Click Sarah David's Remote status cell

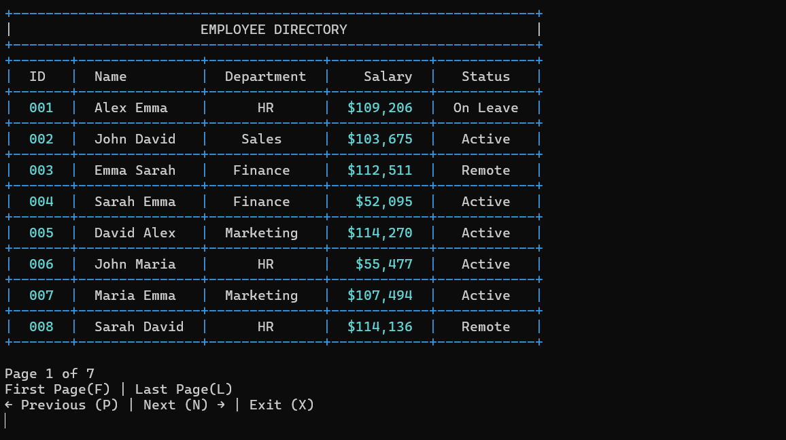485,326
